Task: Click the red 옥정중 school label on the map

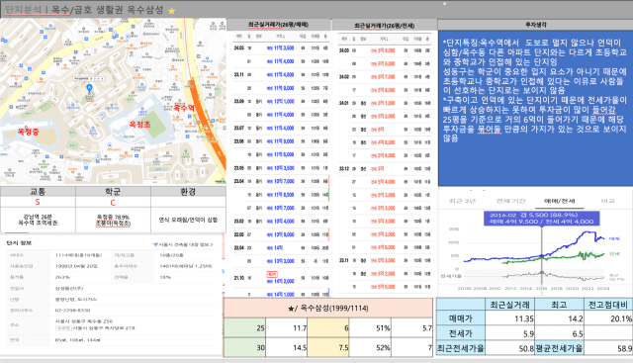Action: point(29,132)
